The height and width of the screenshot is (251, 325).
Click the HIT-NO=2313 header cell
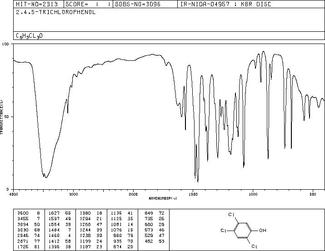point(37,4)
